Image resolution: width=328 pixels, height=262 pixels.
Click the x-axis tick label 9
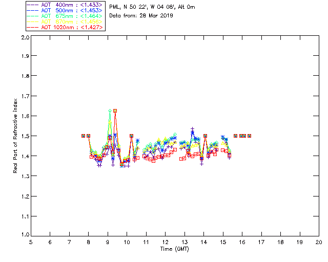pos(108,242)
